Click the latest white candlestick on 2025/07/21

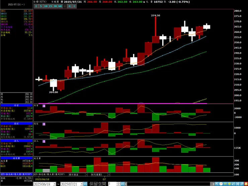206,26
